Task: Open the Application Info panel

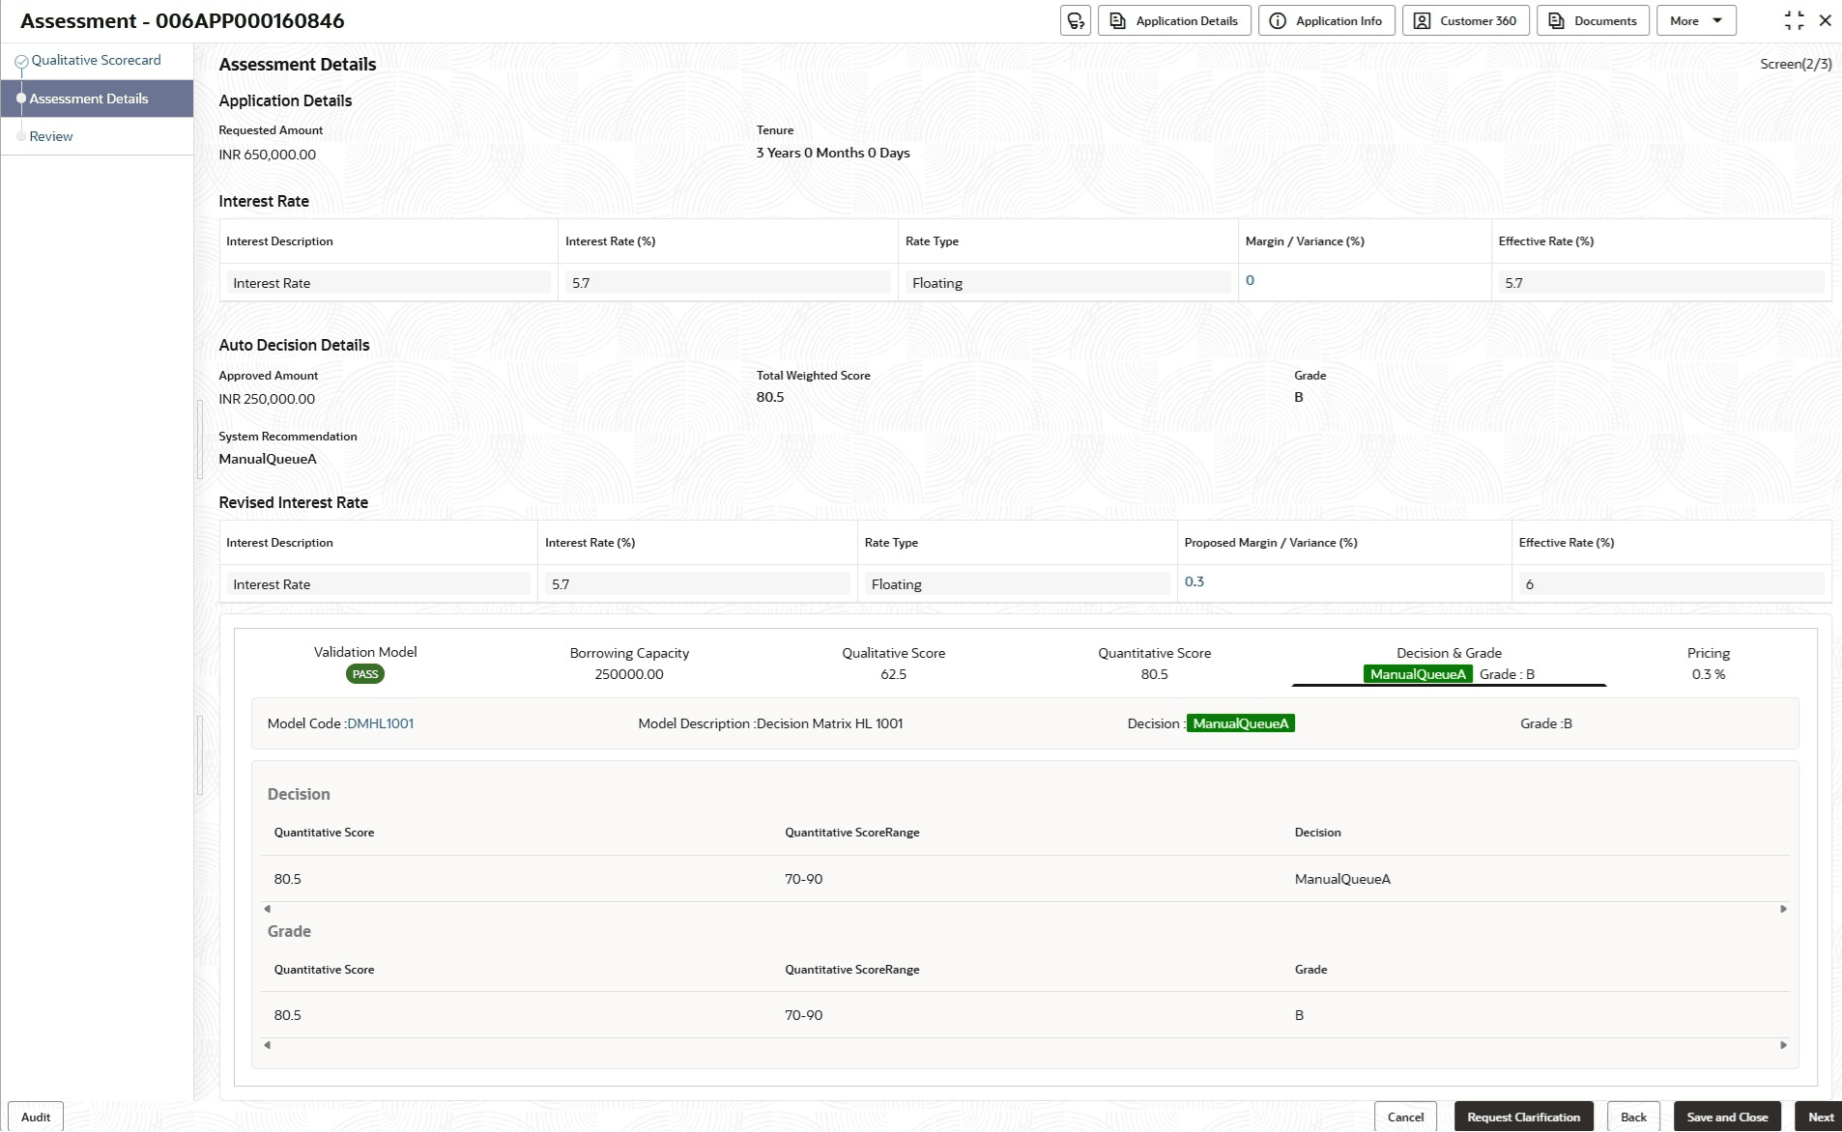Action: pos(1326,20)
